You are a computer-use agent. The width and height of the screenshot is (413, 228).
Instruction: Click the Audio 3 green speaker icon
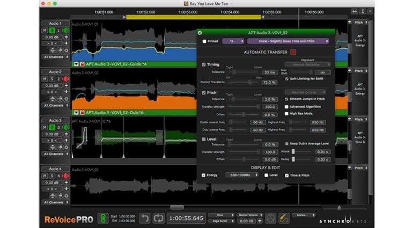tap(65, 127)
